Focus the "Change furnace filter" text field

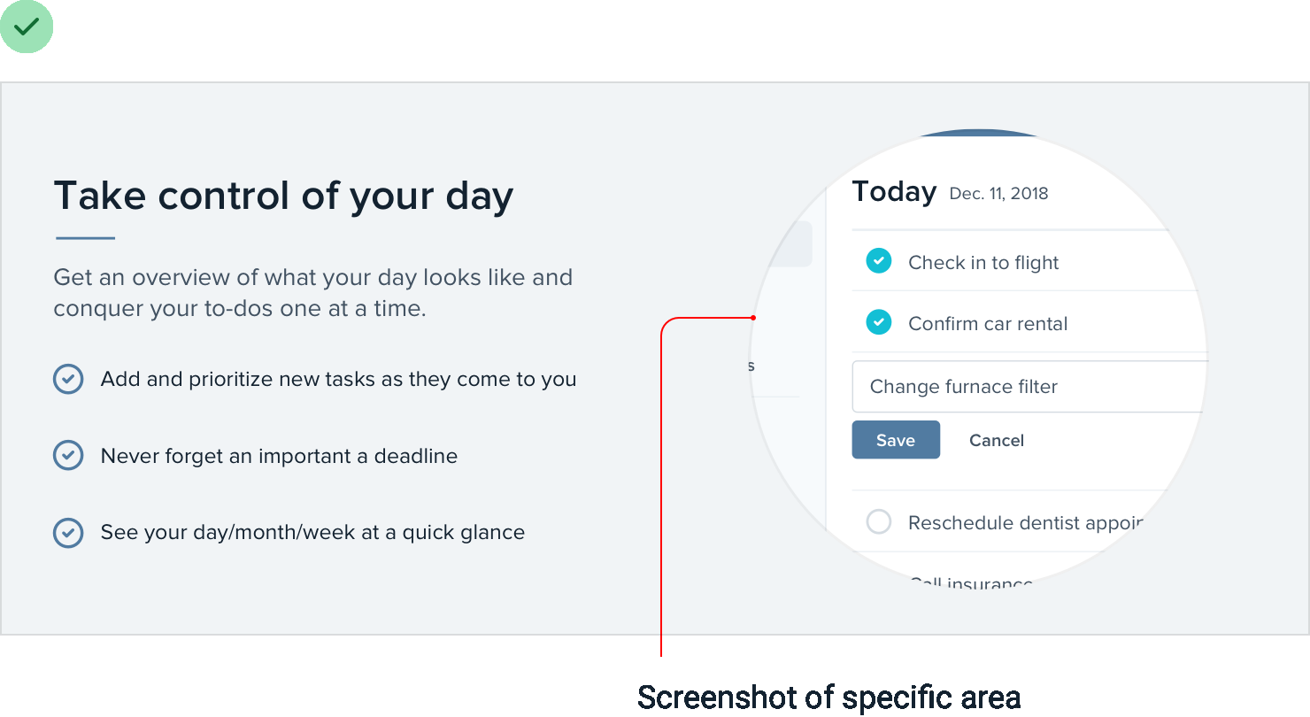point(1027,387)
